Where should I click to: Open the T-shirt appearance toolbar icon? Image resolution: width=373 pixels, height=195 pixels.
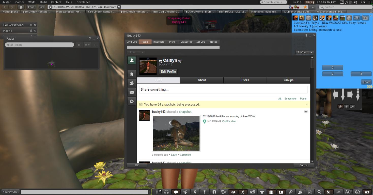coord(262,192)
